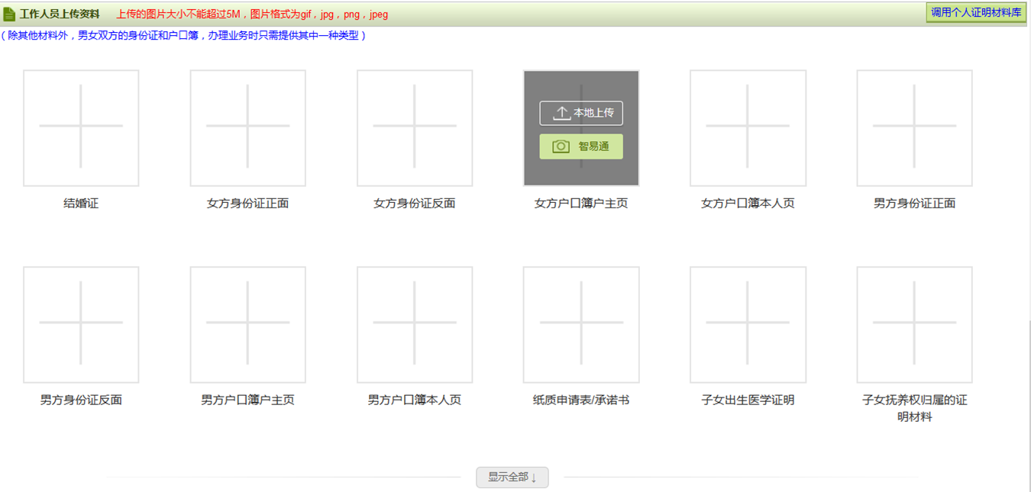Click the plus icon above 结婚证

pos(81,127)
